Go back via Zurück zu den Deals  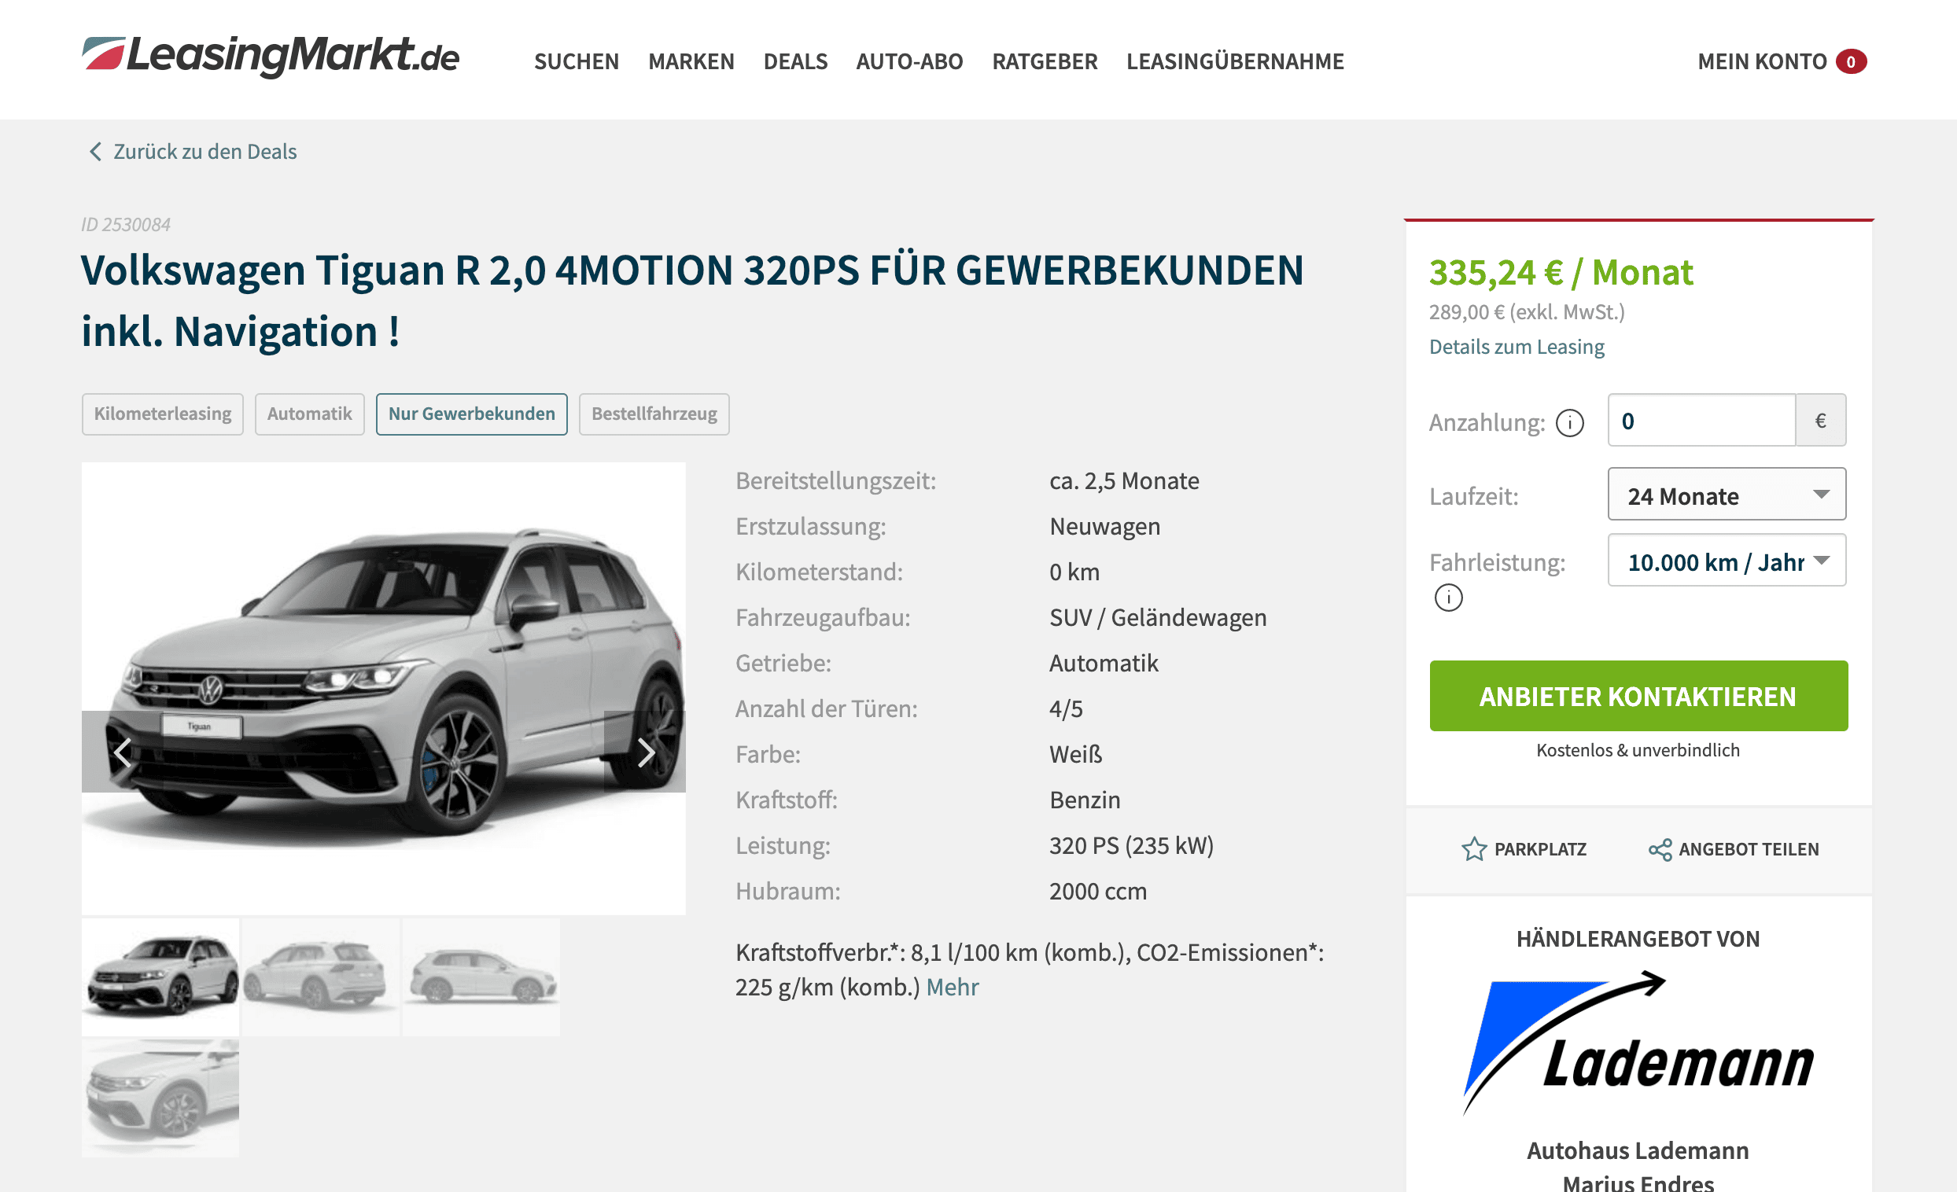(192, 151)
